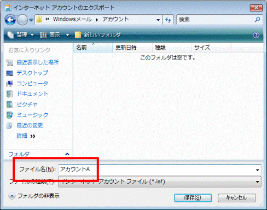Open ピクチャ in favorites
The height and width of the screenshot is (210, 267).
pos(27,104)
